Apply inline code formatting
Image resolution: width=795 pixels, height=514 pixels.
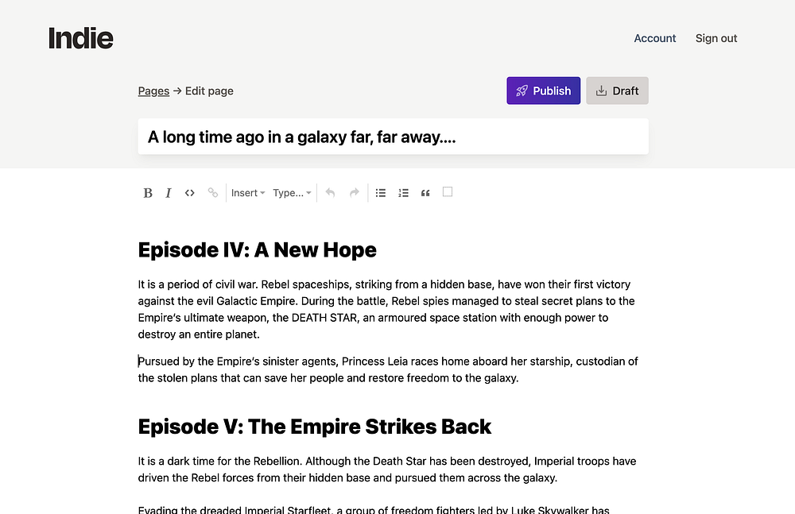coord(190,192)
